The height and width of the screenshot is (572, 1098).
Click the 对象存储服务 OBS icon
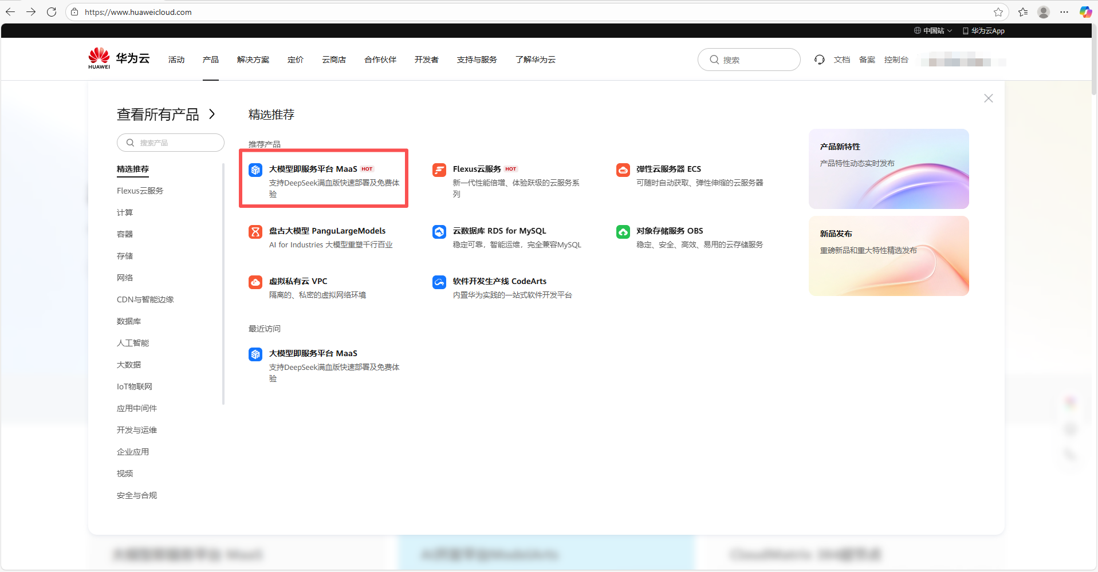[x=623, y=231]
